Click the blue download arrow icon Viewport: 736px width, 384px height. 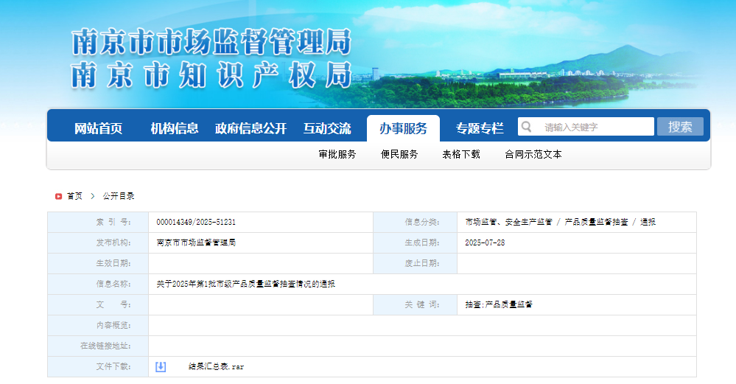(x=161, y=366)
